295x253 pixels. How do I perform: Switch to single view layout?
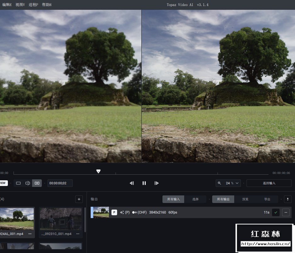pyautogui.click(x=18, y=183)
